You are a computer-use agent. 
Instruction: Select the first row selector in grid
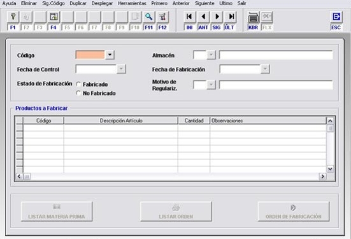20,127
